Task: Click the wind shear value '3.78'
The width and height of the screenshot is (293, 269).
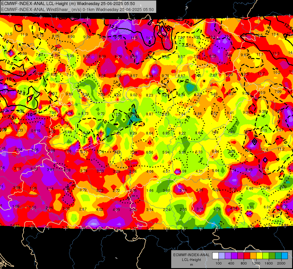Action: point(84,171)
